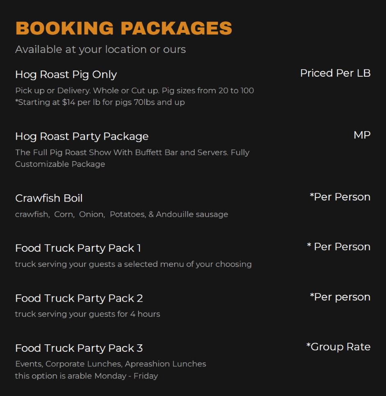Click the MP price label
Viewport: 386px width, 396px height.
[362, 135]
